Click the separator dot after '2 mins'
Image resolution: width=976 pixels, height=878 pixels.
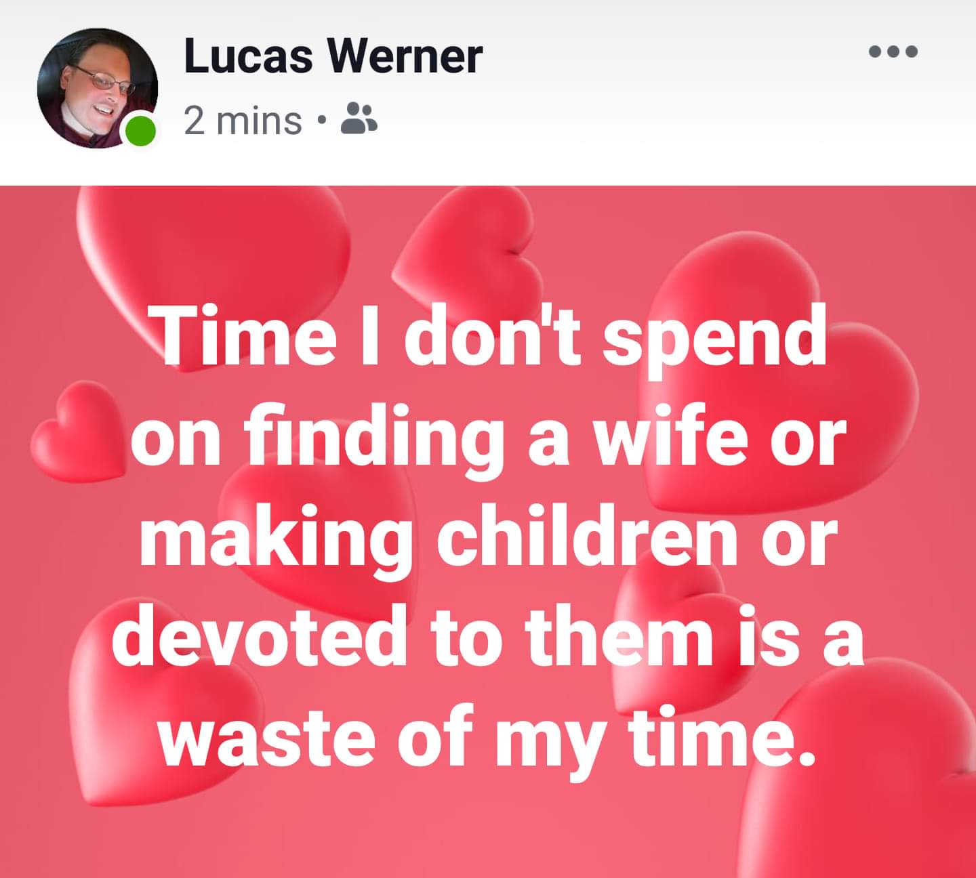[x=321, y=122]
